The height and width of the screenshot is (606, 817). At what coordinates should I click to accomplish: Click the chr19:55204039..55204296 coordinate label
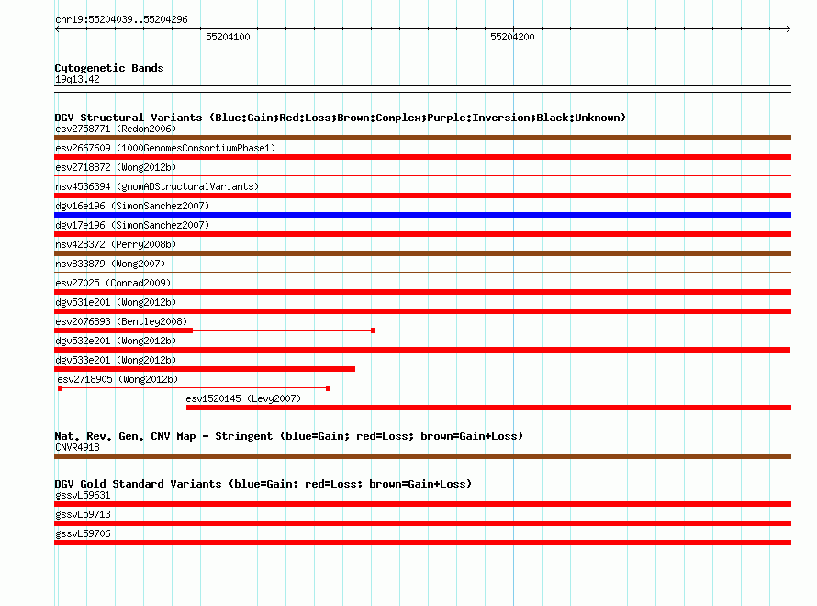pos(121,19)
